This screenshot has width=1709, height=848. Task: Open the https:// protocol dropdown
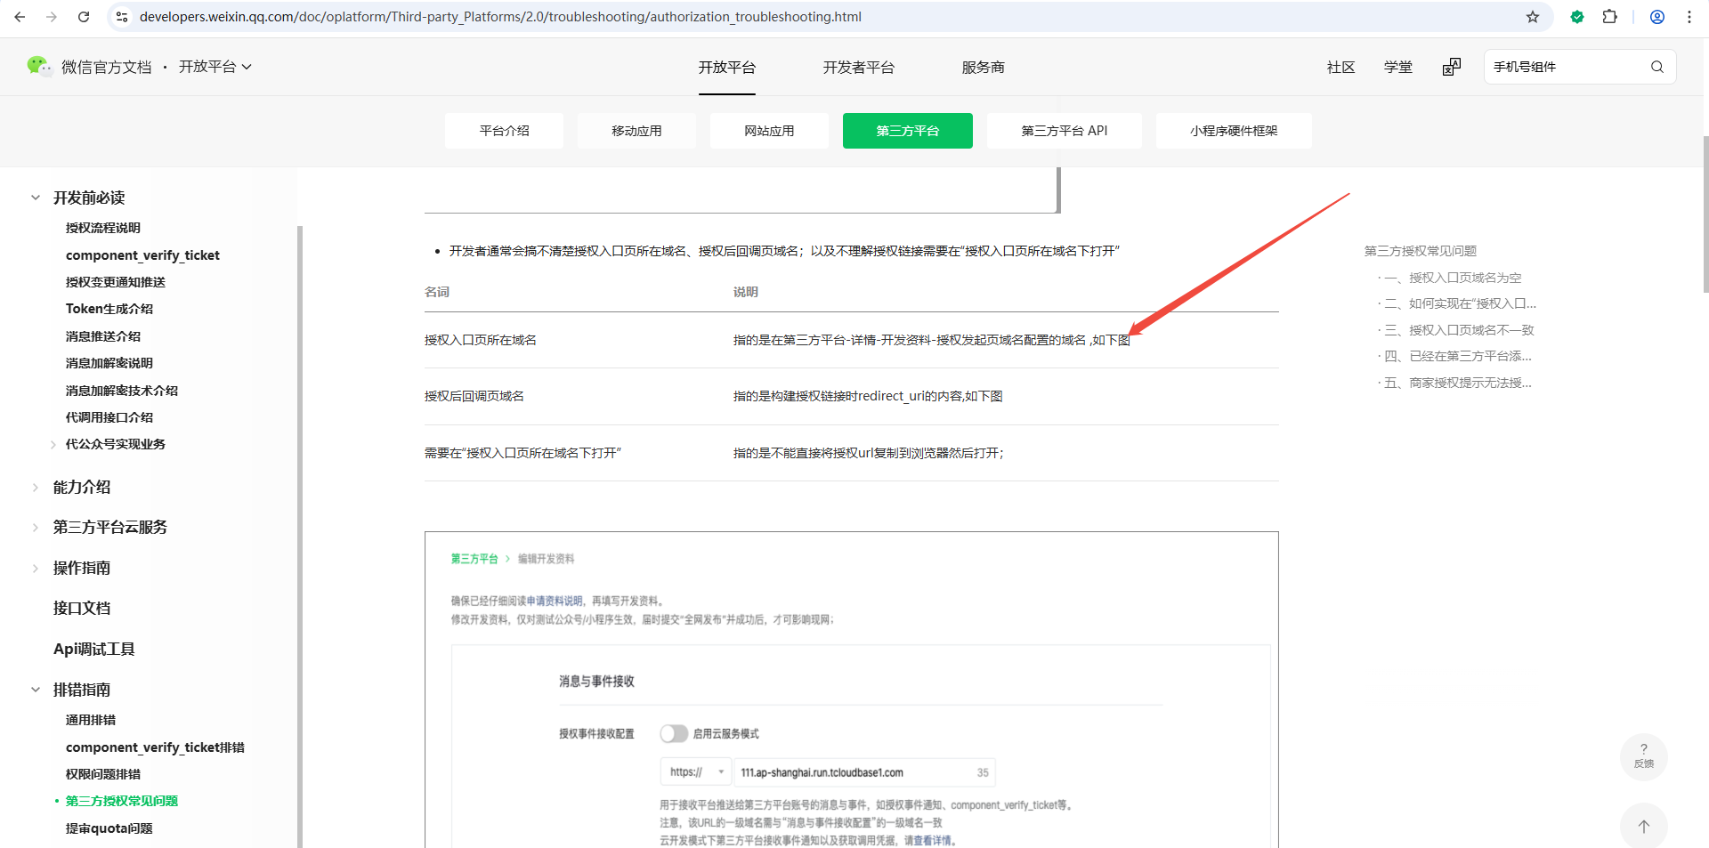tap(695, 772)
